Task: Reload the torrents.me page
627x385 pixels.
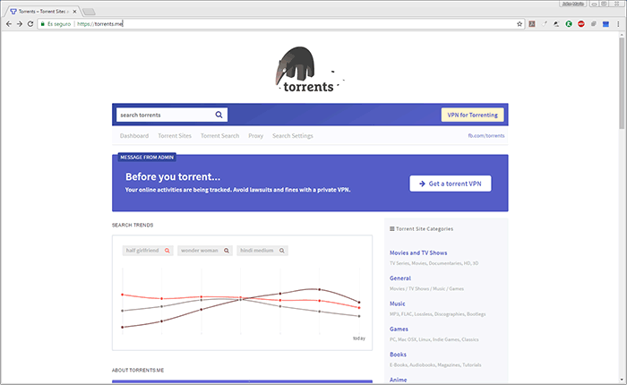Action: (30, 24)
